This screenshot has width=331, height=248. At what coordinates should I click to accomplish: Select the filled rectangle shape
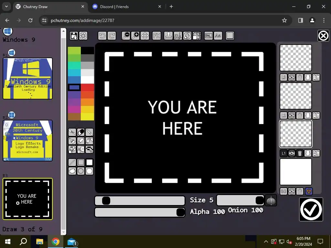click(x=90, y=162)
